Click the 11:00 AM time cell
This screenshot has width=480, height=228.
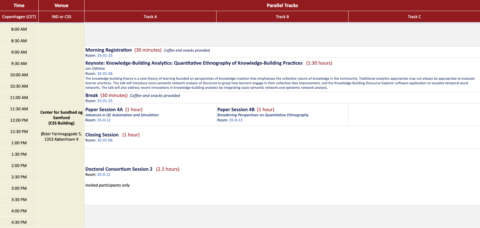click(x=19, y=98)
